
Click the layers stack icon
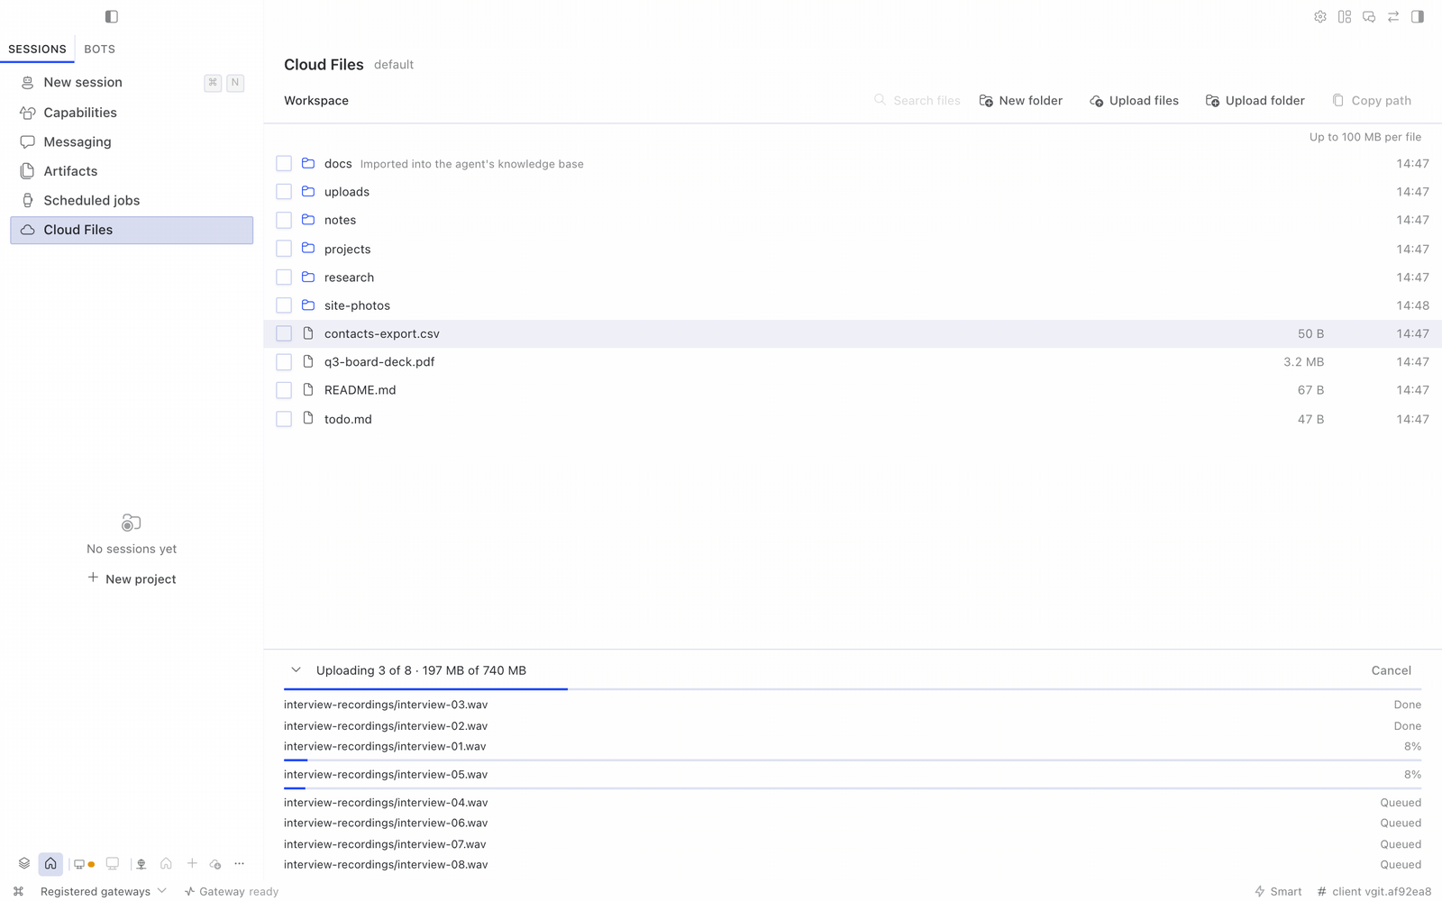pyautogui.click(x=24, y=863)
